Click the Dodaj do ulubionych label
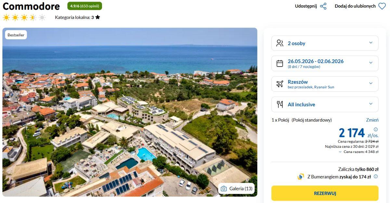 point(355,6)
